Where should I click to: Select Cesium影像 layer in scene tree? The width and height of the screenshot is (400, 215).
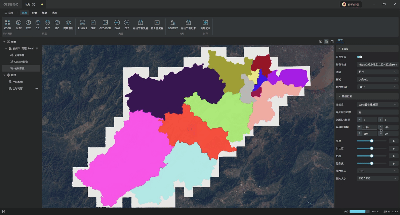pos(21,62)
